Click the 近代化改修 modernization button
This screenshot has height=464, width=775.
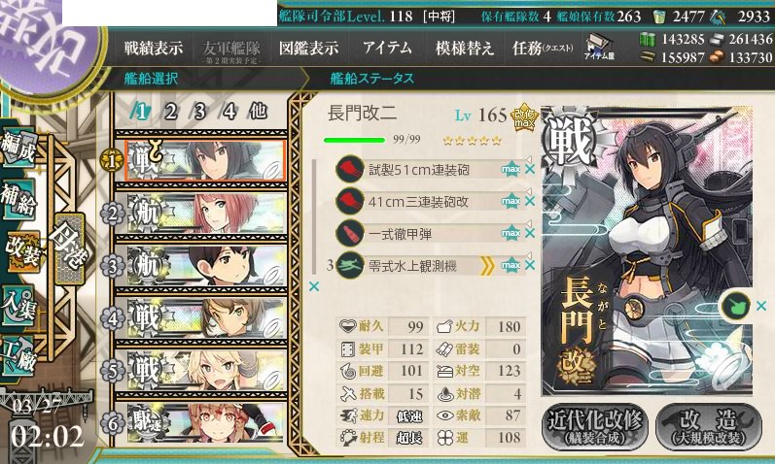click(x=594, y=426)
